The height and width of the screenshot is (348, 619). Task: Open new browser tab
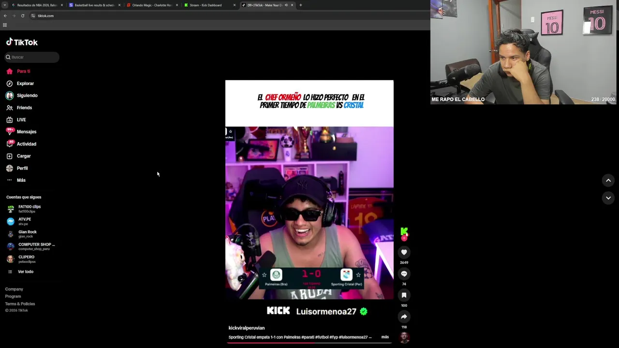click(300, 5)
